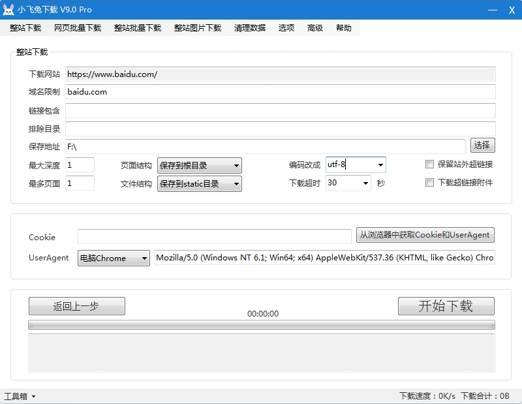Click the Cookie input field
Image resolution: width=522 pixels, height=404 pixels.
[x=214, y=236]
